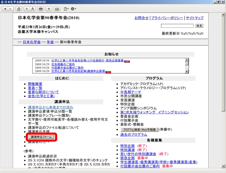Open the 重要な期日について link
The height and width of the screenshot is (173, 226).
(43, 92)
